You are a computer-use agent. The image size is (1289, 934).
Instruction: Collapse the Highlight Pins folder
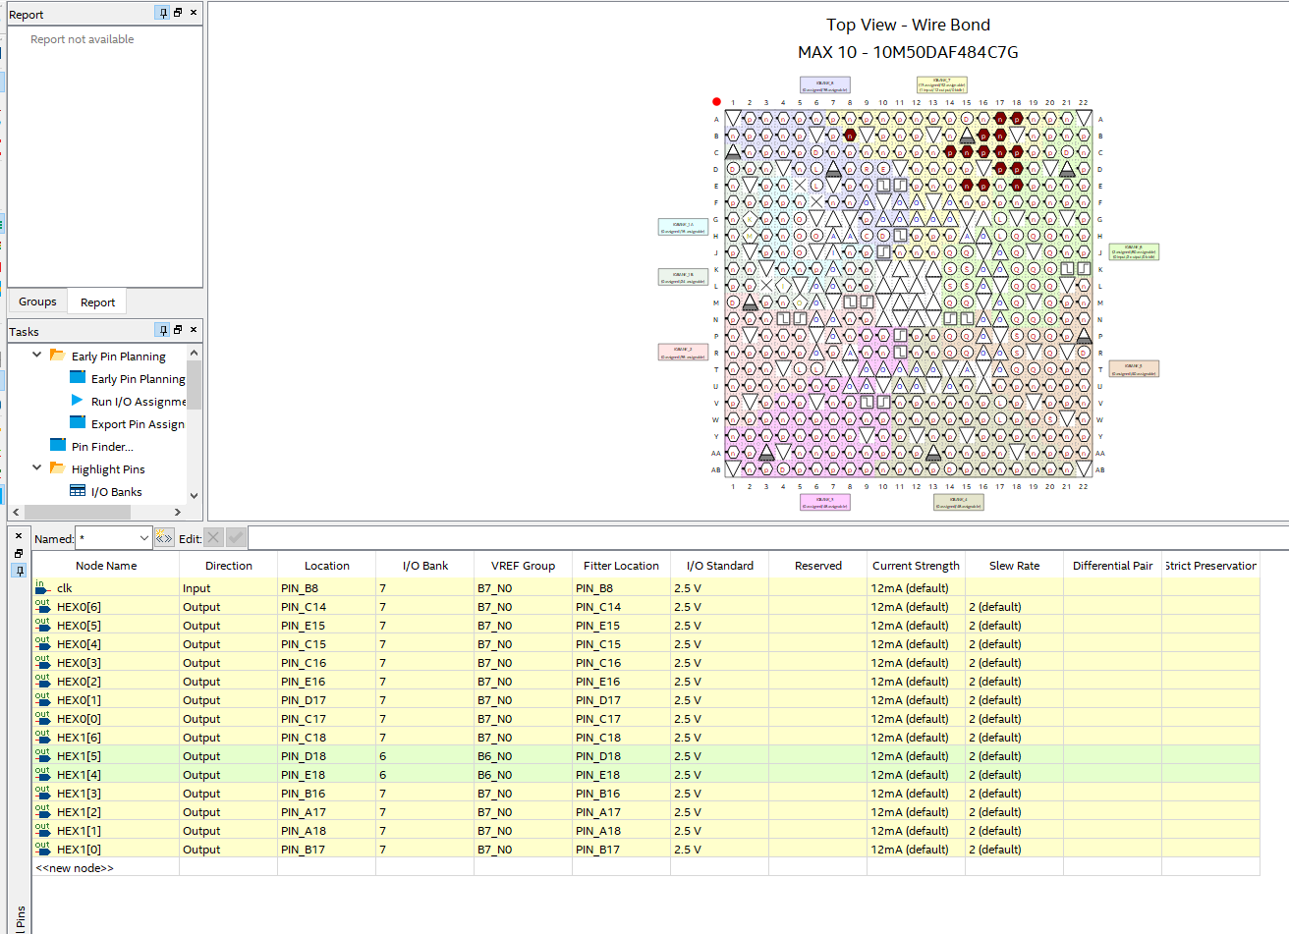[37, 467]
